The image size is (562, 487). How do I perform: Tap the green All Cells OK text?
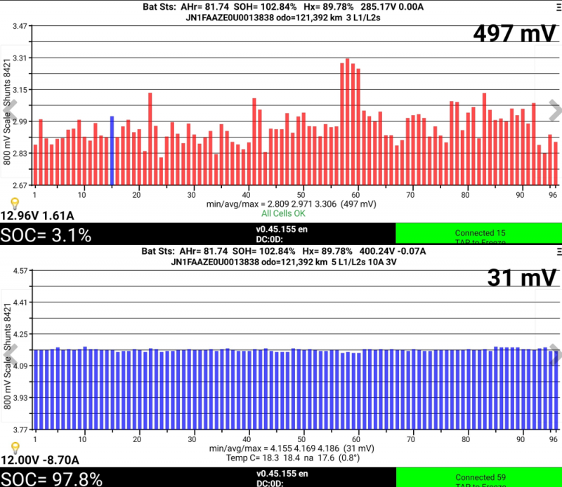click(283, 213)
